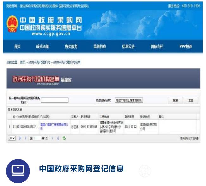The width and height of the screenshot is (206, 186).
Task: Click column header 统一社会信用代码
Action: tap(26, 117)
